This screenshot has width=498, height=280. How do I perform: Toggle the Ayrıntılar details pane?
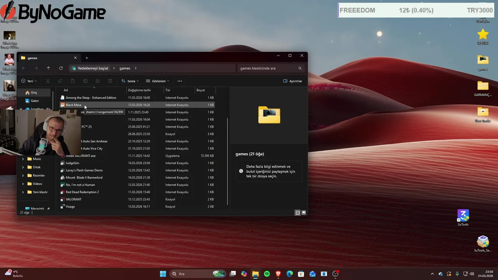pyautogui.click(x=293, y=81)
